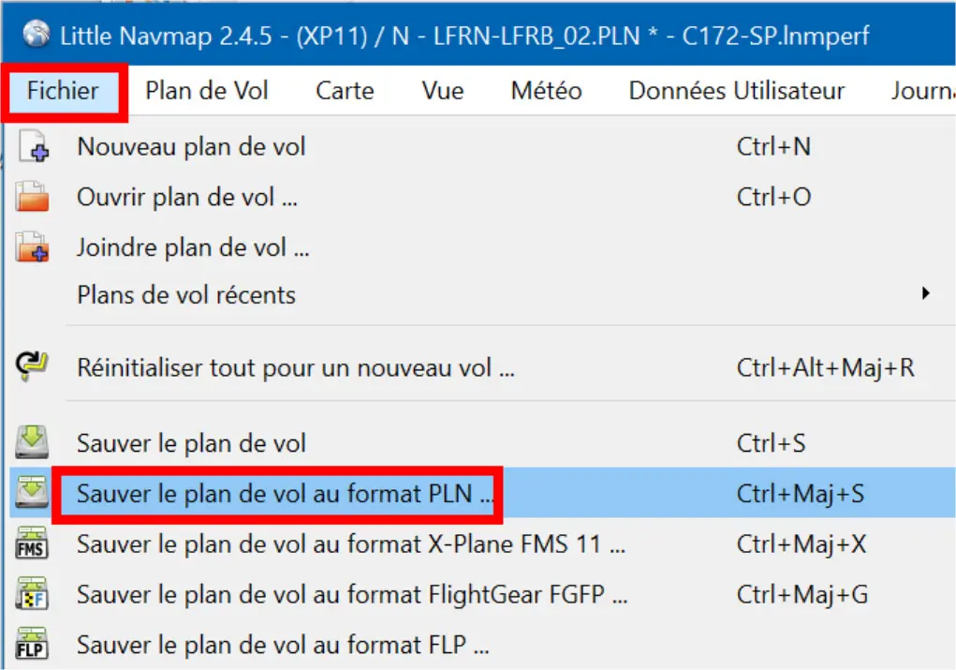956x670 pixels.
Task: Click the Joindre plan de vol folder icon
Action: click(33, 246)
